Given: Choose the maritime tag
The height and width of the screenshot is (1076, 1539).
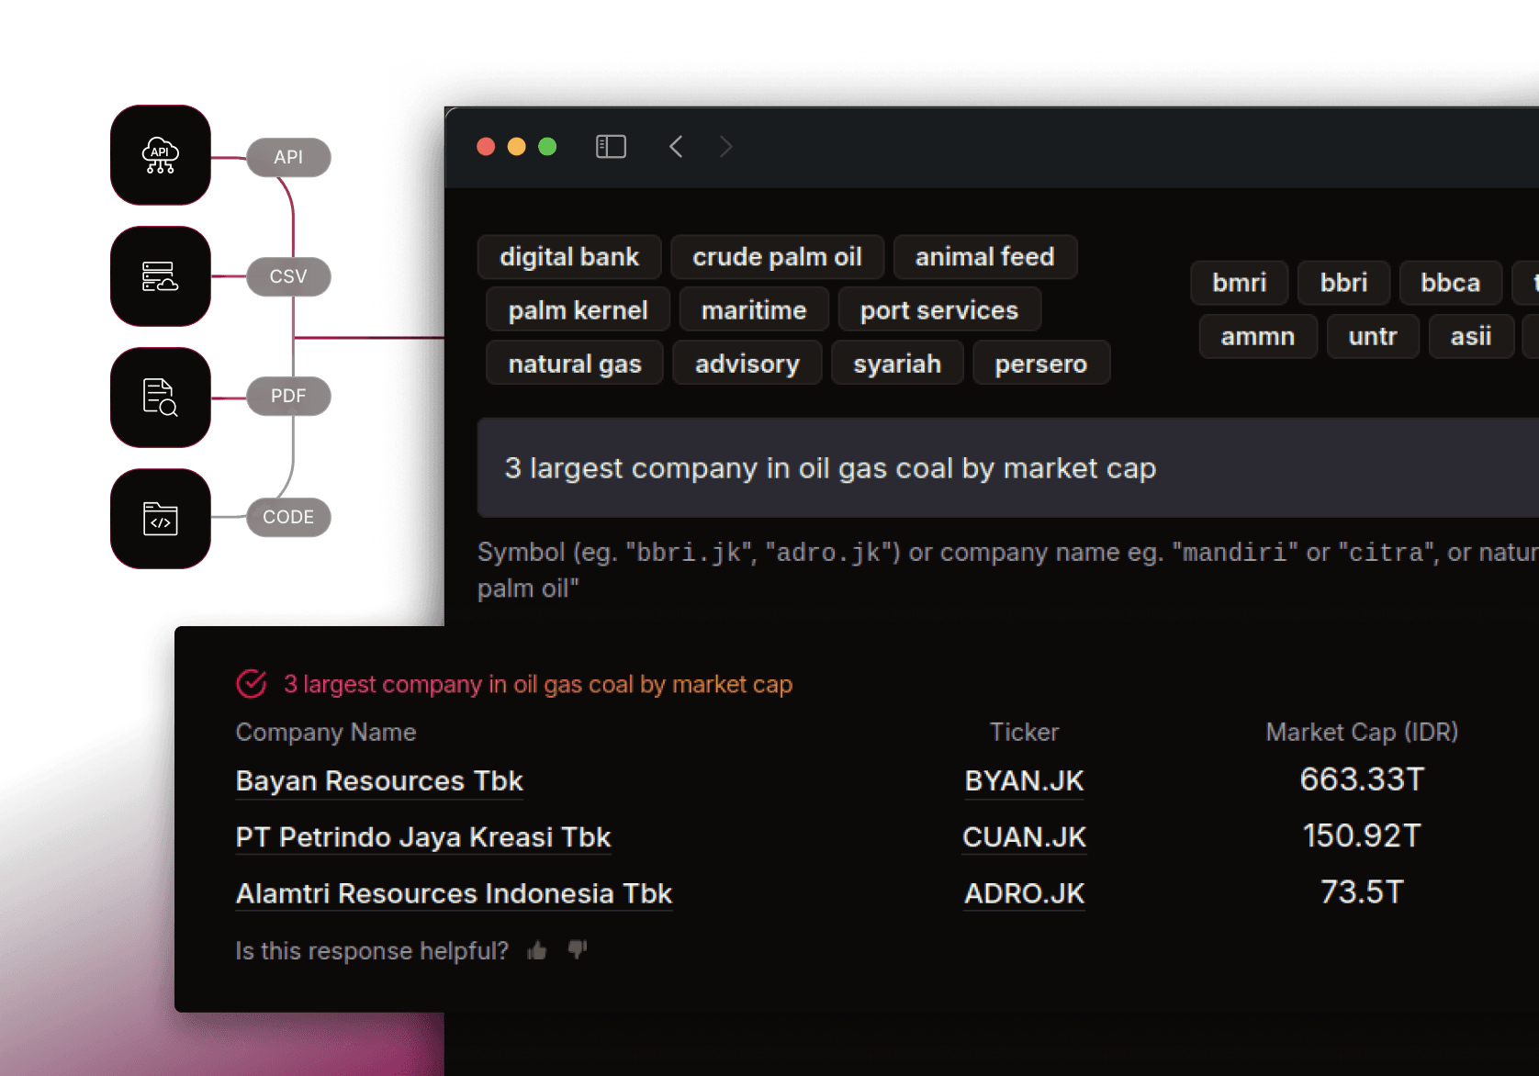Looking at the screenshot, I should point(754,310).
